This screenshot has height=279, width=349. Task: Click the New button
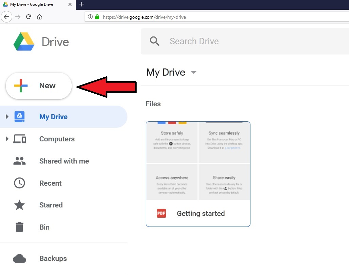(x=38, y=86)
